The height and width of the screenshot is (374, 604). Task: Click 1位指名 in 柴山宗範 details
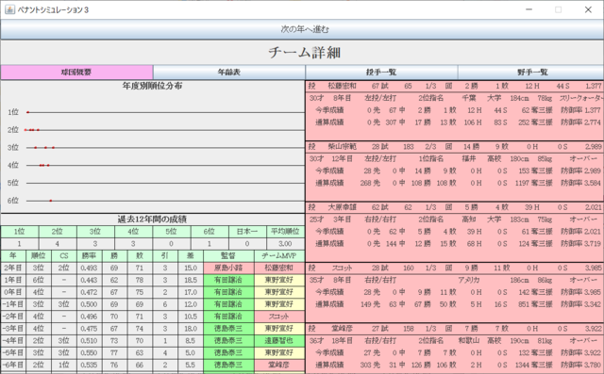tap(431, 159)
